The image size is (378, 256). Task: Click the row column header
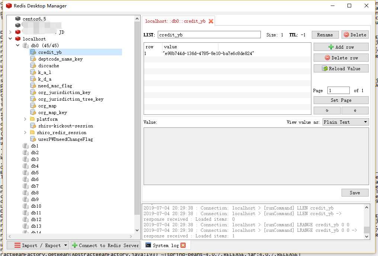pyautogui.click(x=150, y=47)
